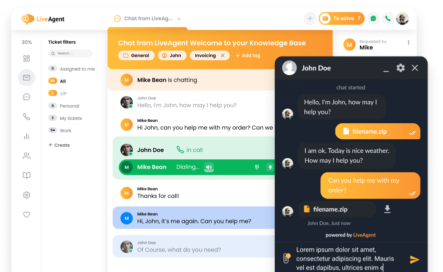Mute the speaker in Mike Bean call
Viewport: 443px width, 272px height.
[x=209, y=167]
